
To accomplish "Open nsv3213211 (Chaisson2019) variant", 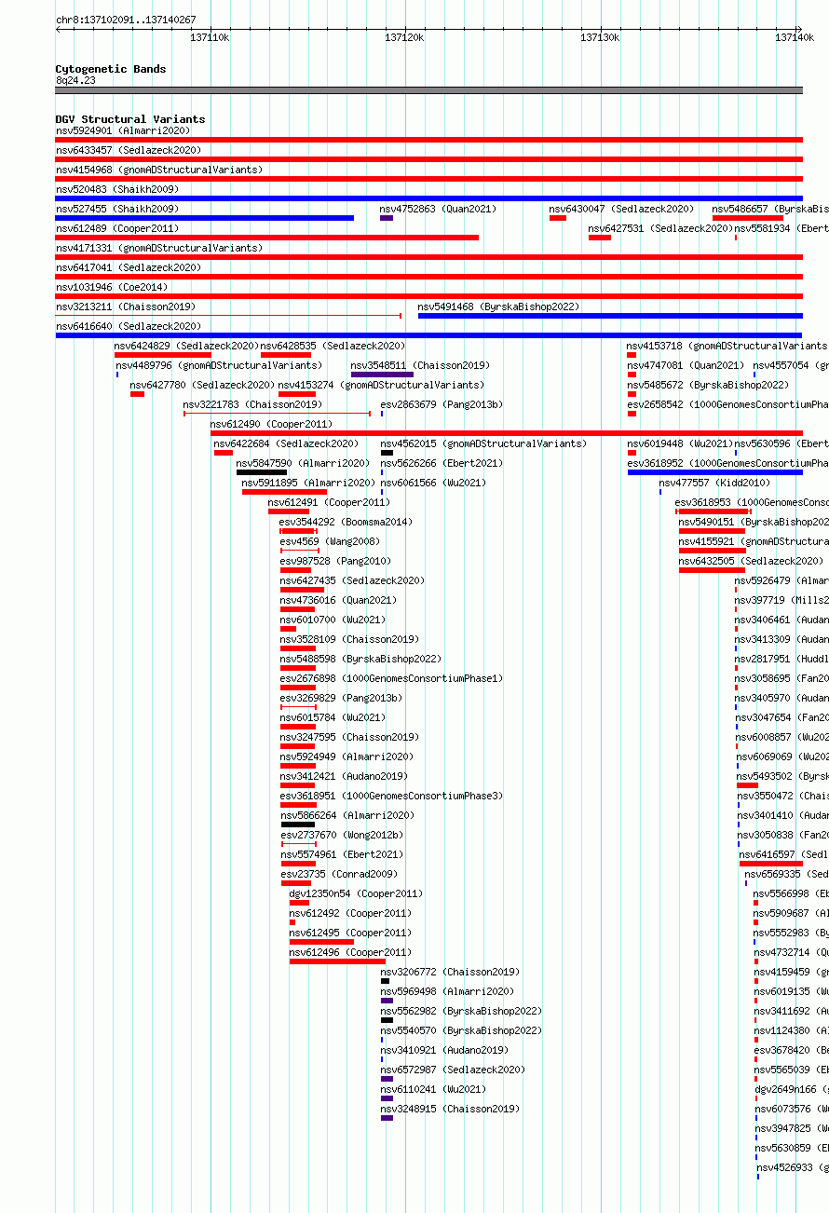I will (126, 307).
